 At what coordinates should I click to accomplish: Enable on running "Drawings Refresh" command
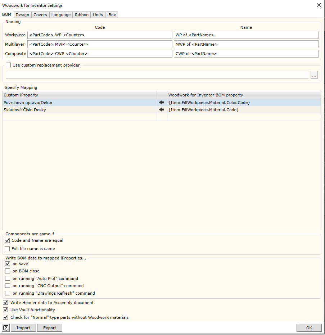pyautogui.click(x=8, y=293)
